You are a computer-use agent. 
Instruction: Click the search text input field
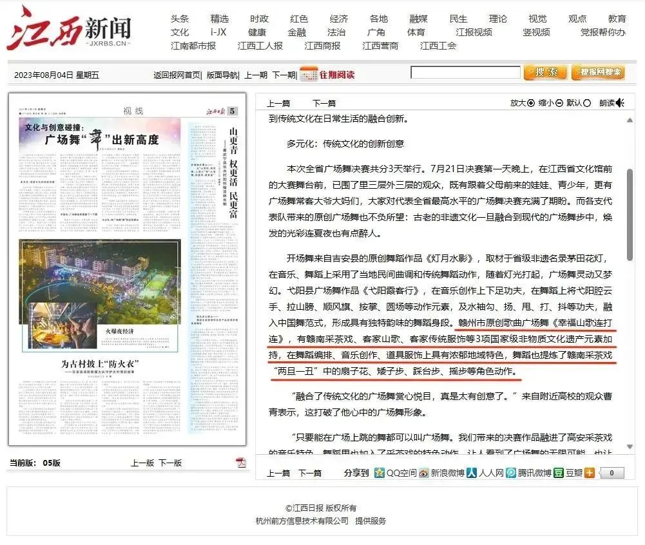(x=465, y=73)
